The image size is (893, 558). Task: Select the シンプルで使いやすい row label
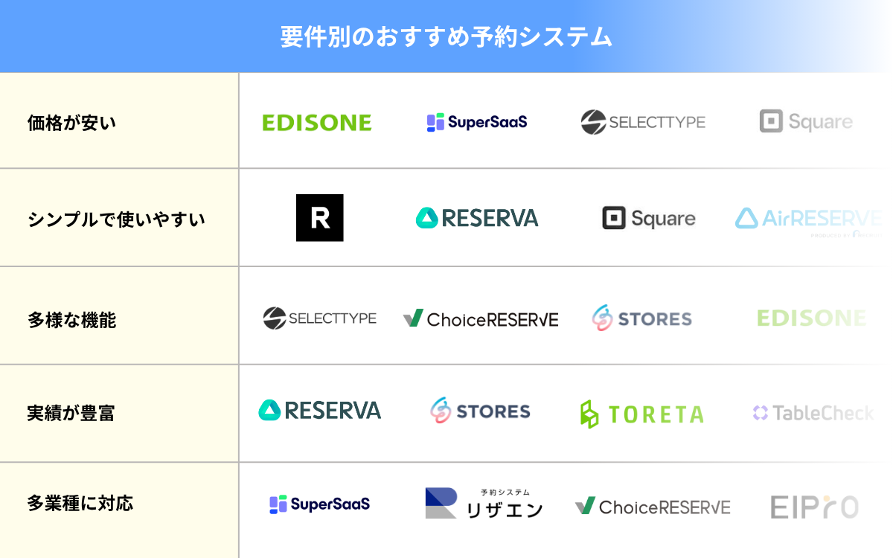[116, 219]
